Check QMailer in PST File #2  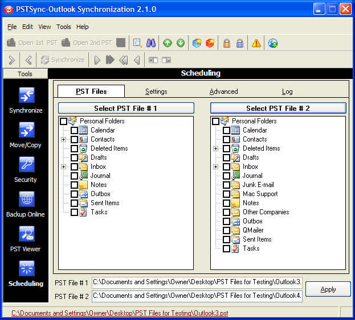(226, 230)
